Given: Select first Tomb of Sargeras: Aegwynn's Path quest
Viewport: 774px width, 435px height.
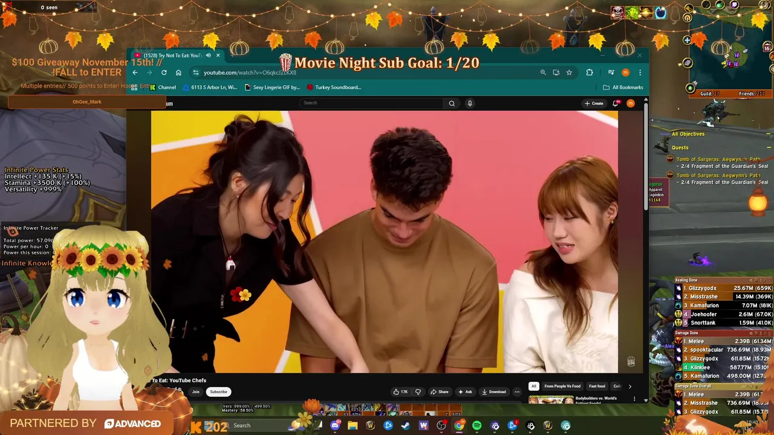Looking at the screenshot, I should [x=718, y=159].
